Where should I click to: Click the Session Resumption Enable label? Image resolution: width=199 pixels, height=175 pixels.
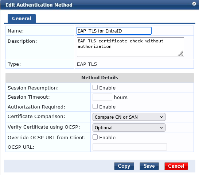(x=108, y=88)
